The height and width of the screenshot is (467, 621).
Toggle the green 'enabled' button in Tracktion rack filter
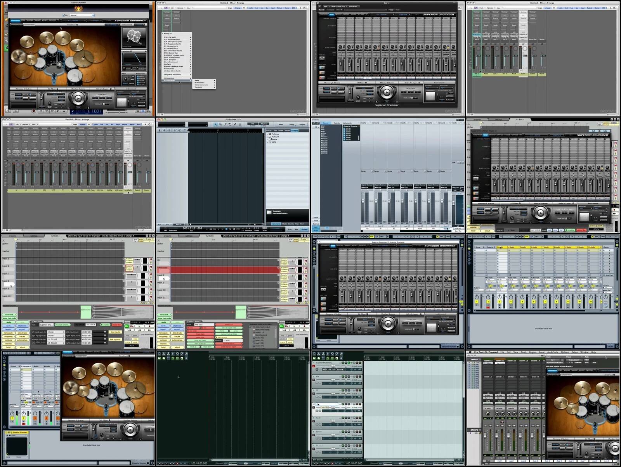click(105, 325)
